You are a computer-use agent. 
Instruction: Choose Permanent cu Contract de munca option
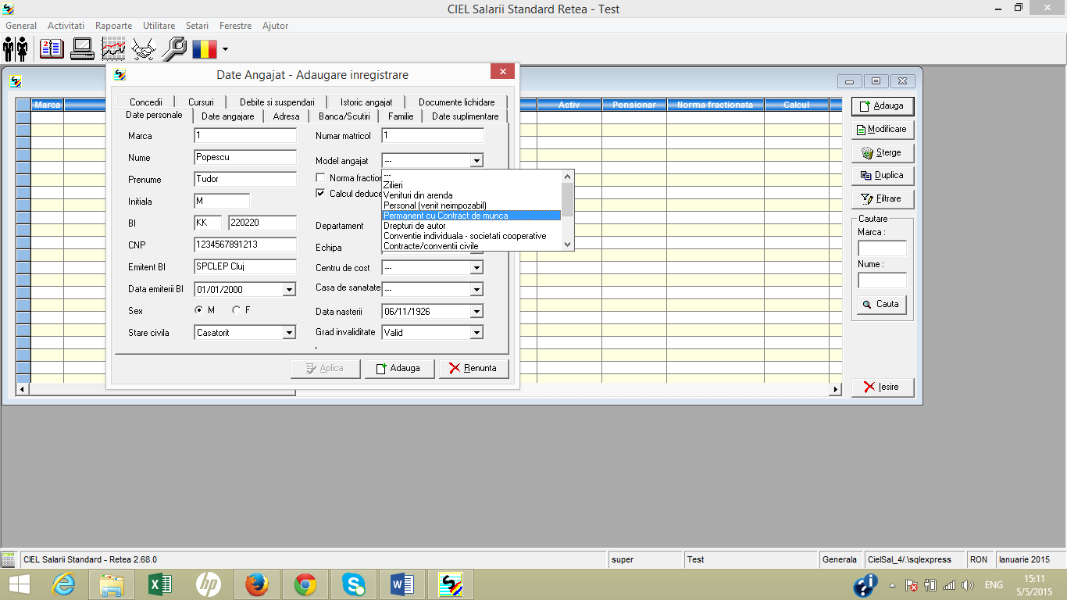pos(471,216)
